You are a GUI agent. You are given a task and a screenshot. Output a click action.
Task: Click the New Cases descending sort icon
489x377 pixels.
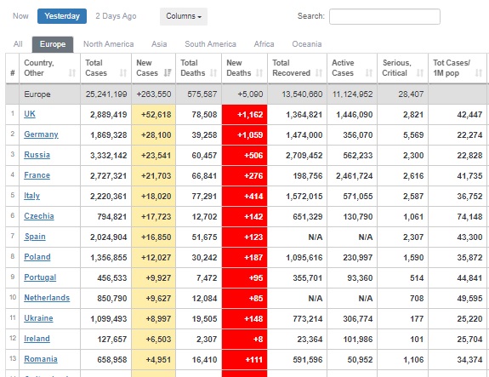point(168,73)
